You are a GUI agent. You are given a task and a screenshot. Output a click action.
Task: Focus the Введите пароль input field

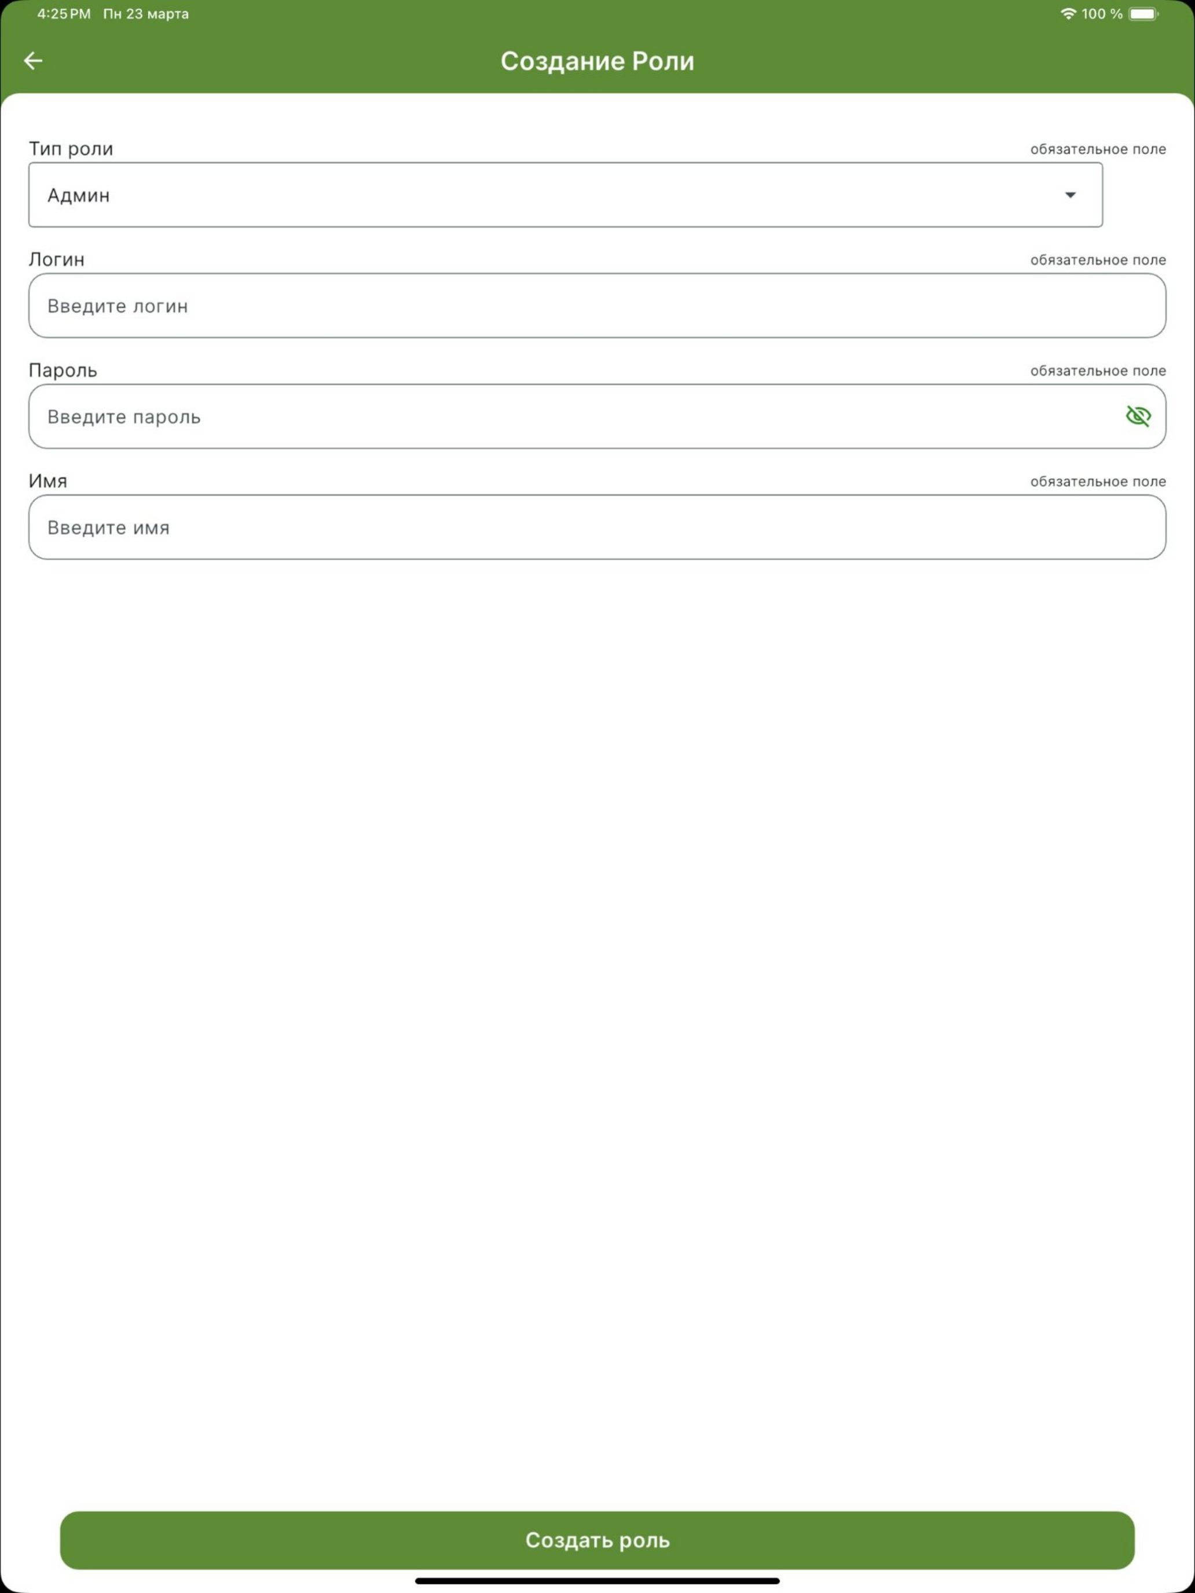[597, 416]
